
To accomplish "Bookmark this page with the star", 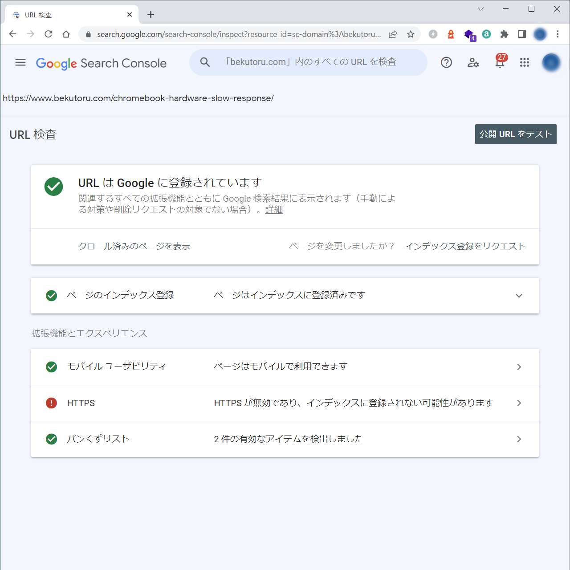I will click(x=411, y=34).
